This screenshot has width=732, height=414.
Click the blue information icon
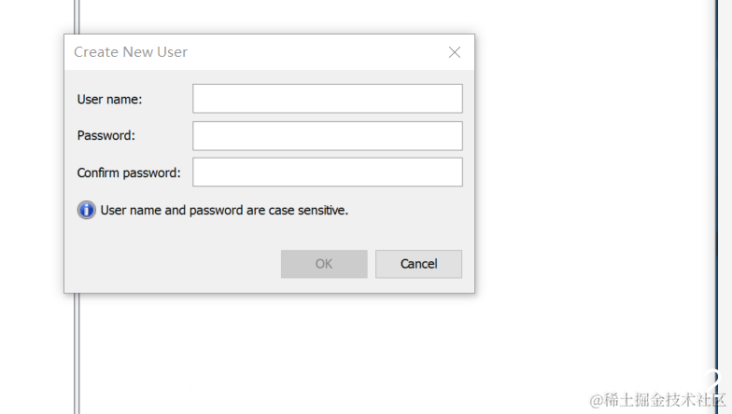(86, 210)
